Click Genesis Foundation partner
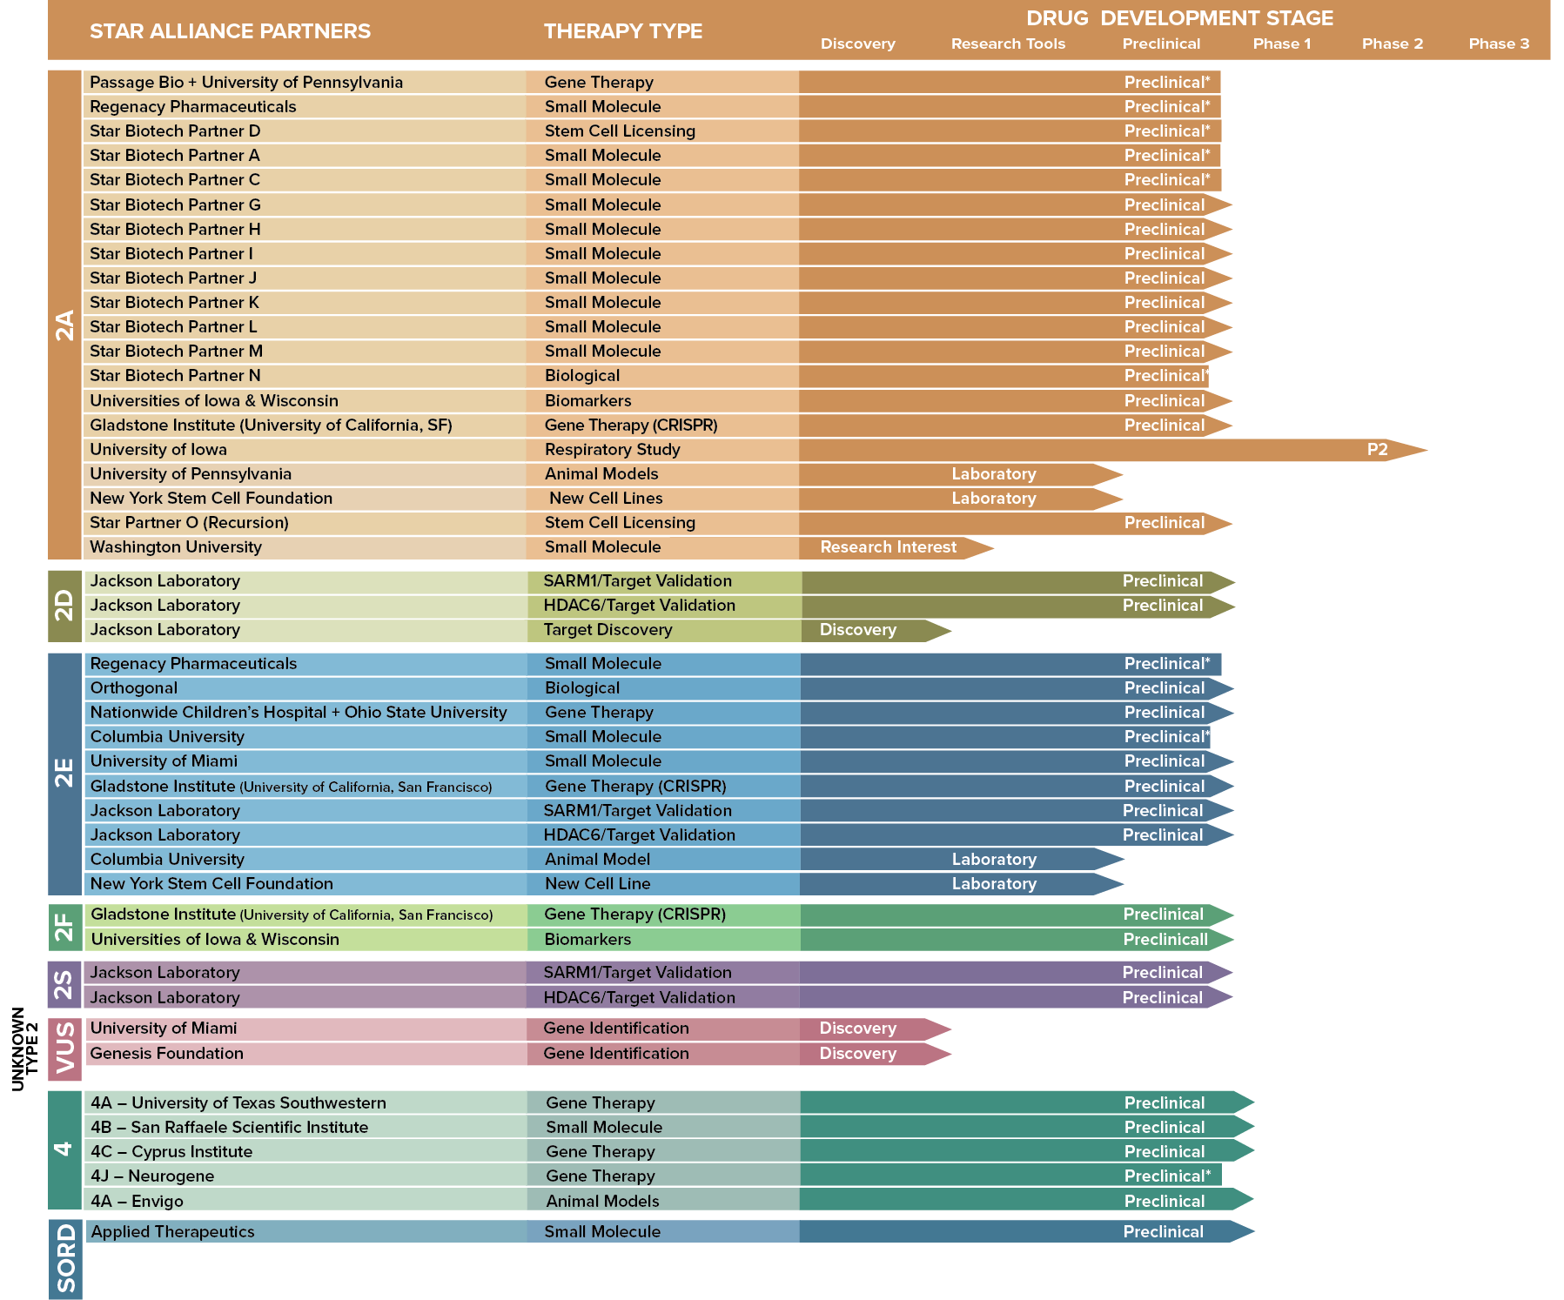This screenshot has height=1300, width=1564. [167, 1054]
